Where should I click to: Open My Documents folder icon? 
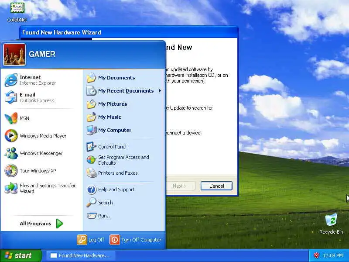[91, 78]
